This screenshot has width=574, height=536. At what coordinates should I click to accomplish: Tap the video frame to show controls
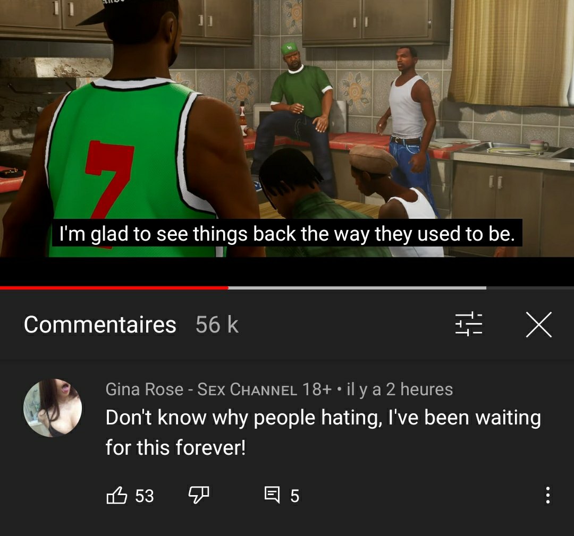[x=287, y=129]
